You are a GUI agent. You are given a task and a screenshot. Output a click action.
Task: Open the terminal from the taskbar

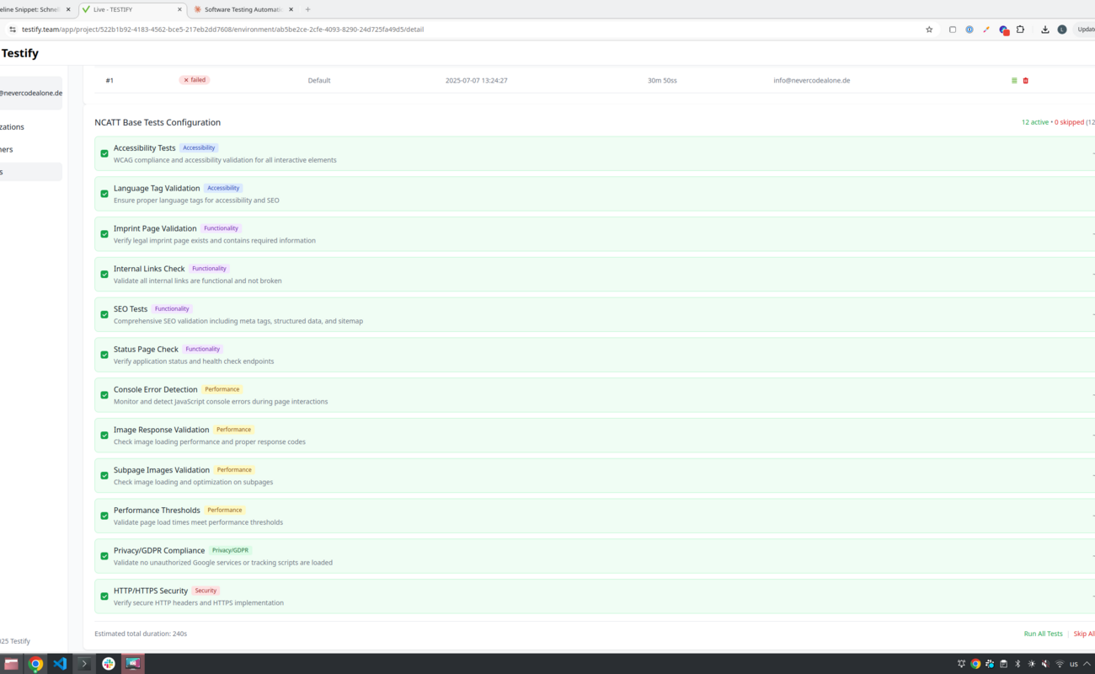tap(84, 664)
